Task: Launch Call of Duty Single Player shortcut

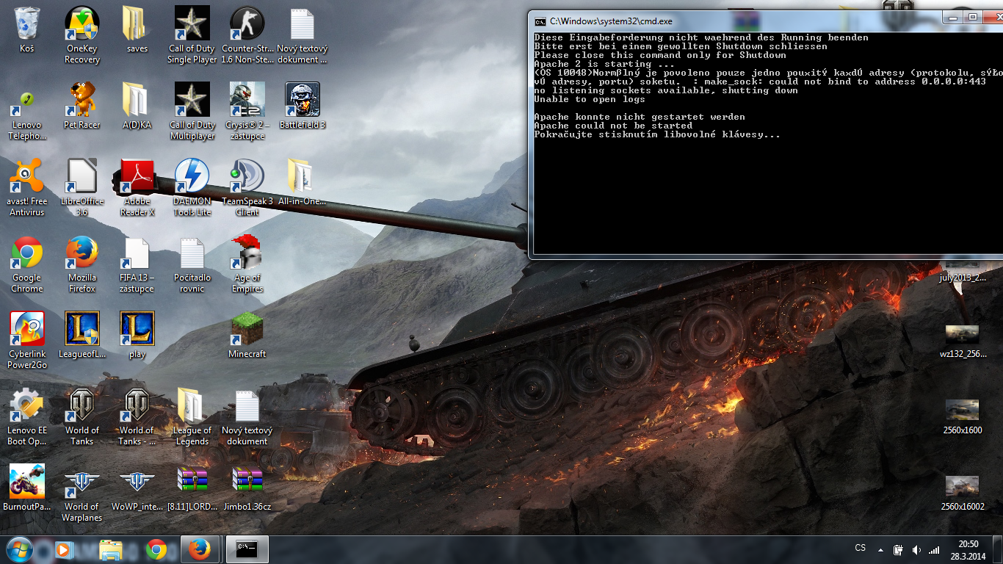Action: pos(192,35)
